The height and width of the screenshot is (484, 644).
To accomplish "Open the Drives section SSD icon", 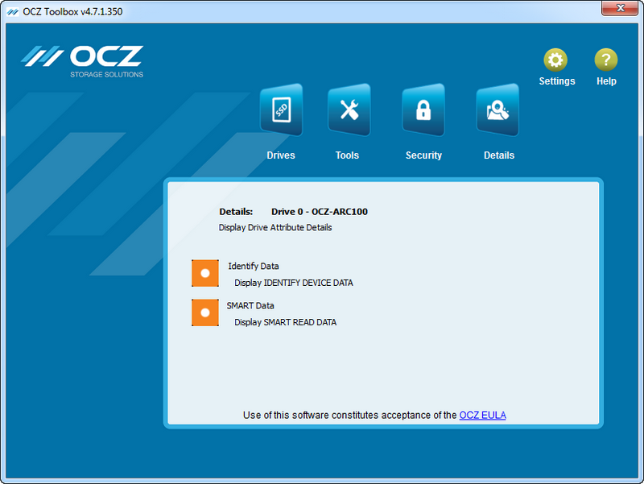I will pyautogui.click(x=281, y=110).
